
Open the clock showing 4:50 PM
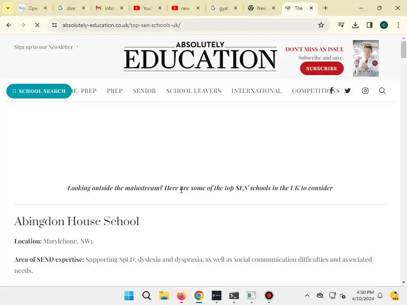click(x=363, y=295)
